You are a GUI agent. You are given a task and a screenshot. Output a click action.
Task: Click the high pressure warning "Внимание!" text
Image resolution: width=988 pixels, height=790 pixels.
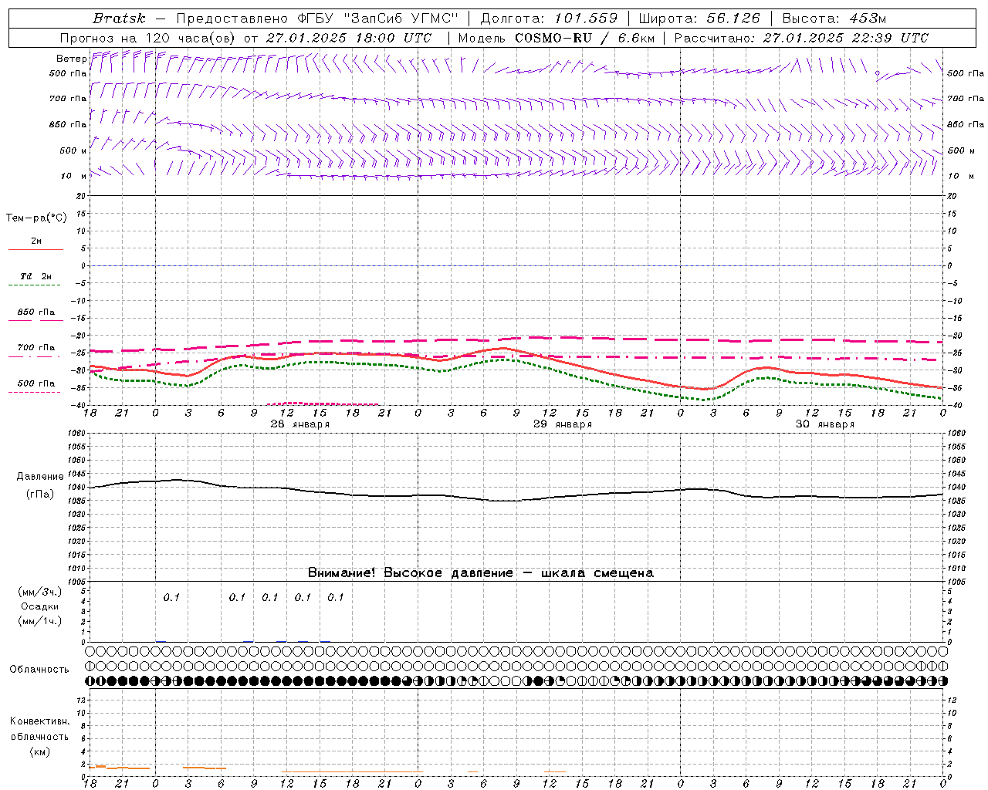342,572
